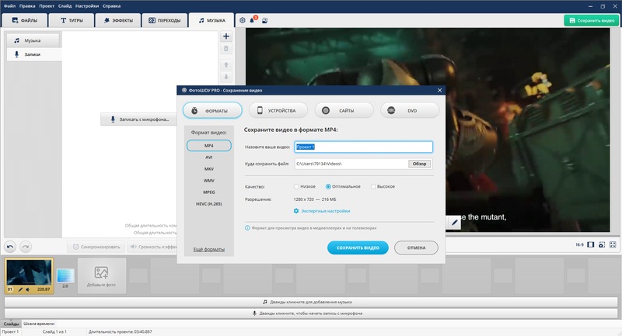Click the microphone recording track bar
This screenshot has height=336, width=622.
click(x=311, y=313)
